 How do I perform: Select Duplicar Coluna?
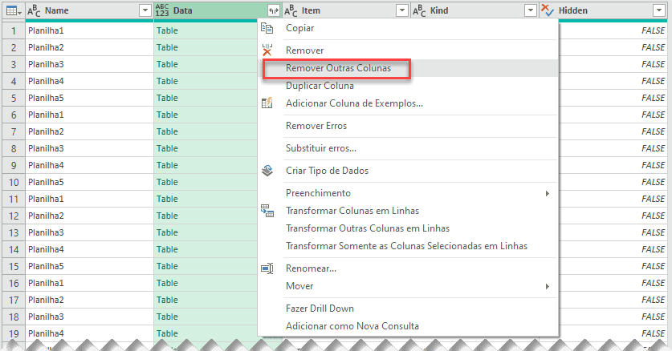pos(408,86)
